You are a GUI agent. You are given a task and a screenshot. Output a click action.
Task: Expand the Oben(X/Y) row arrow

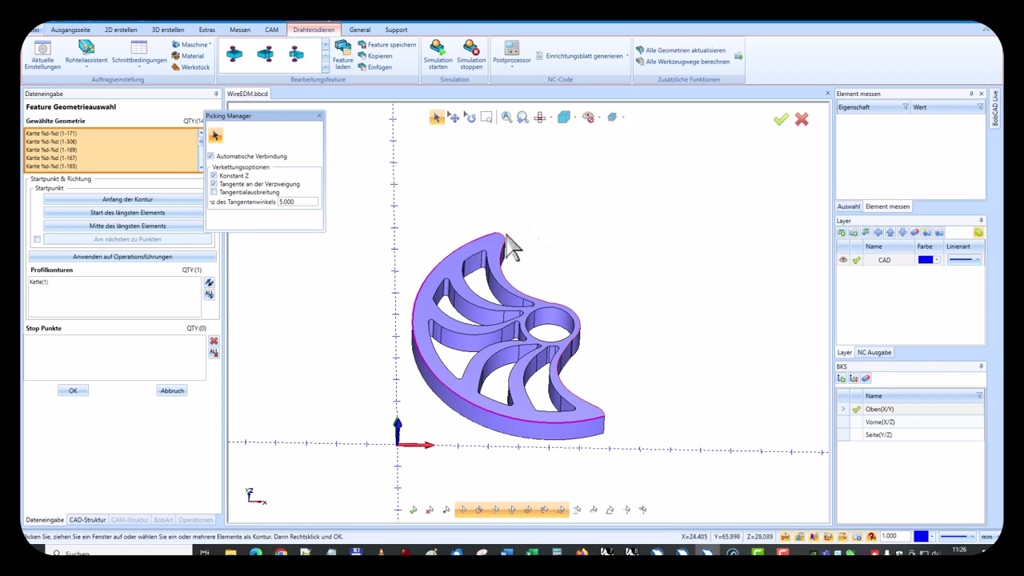pos(842,410)
